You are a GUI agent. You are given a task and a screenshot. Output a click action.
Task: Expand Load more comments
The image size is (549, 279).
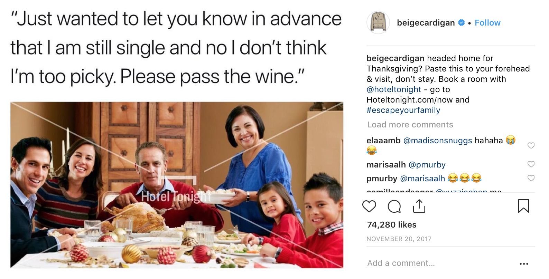point(410,125)
